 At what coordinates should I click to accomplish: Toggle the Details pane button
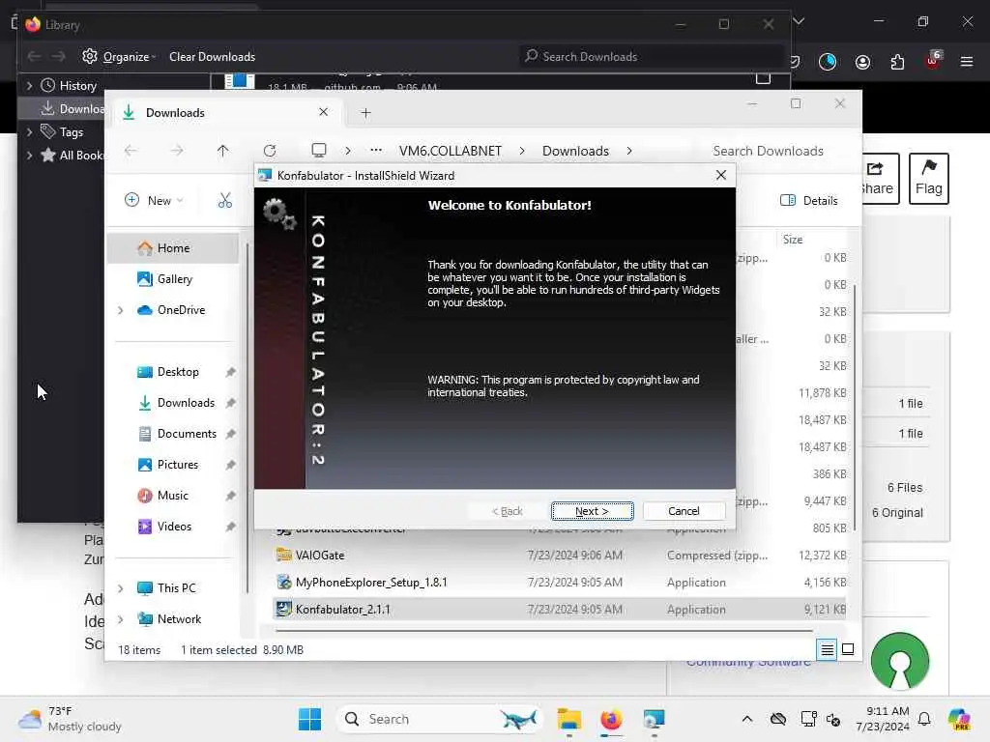[x=809, y=200]
